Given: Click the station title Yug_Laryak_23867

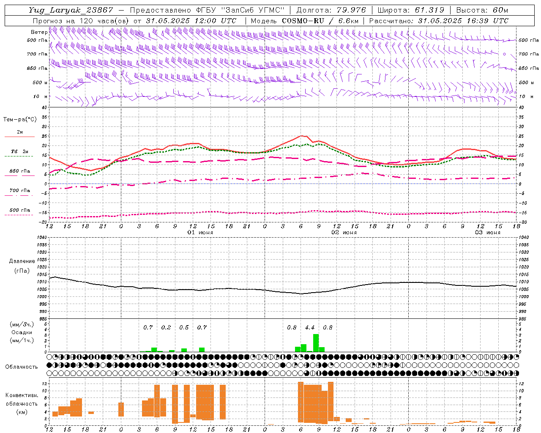Looking at the screenshot, I should click(71, 10).
